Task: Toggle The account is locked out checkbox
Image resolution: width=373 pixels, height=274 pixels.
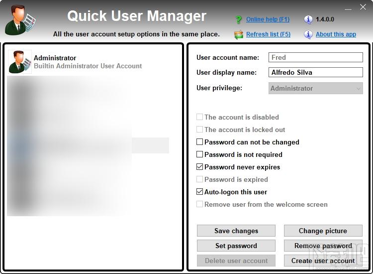Action: click(x=199, y=130)
